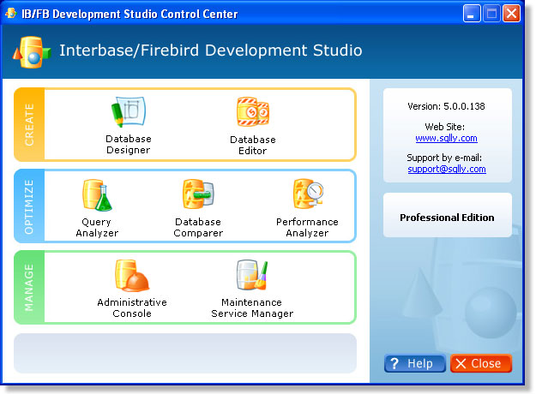The width and height of the screenshot is (536, 394).
Task: Click the Performance Analyzer label
Action: pos(307,227)
